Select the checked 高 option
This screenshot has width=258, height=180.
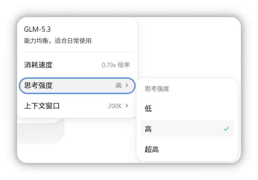[187, 129]
